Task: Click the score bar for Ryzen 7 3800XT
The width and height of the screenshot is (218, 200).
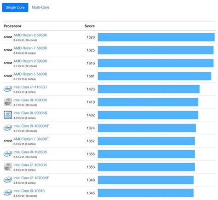Action: (146, 141)
